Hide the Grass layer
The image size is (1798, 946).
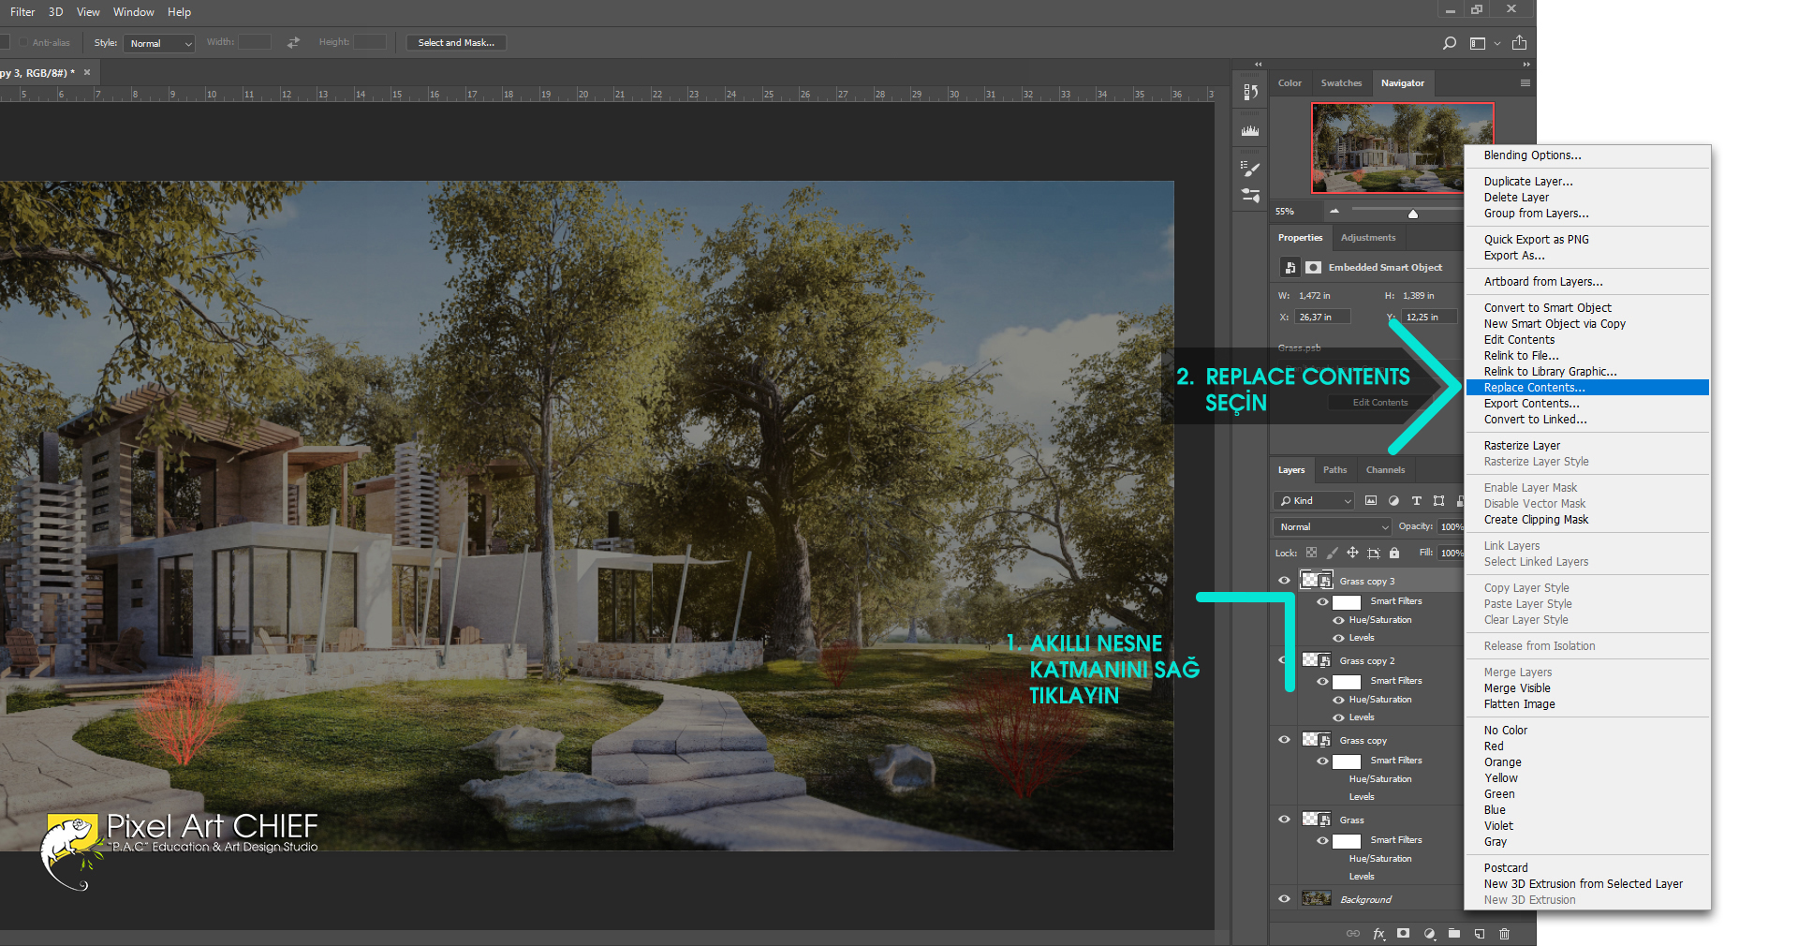1284,820
